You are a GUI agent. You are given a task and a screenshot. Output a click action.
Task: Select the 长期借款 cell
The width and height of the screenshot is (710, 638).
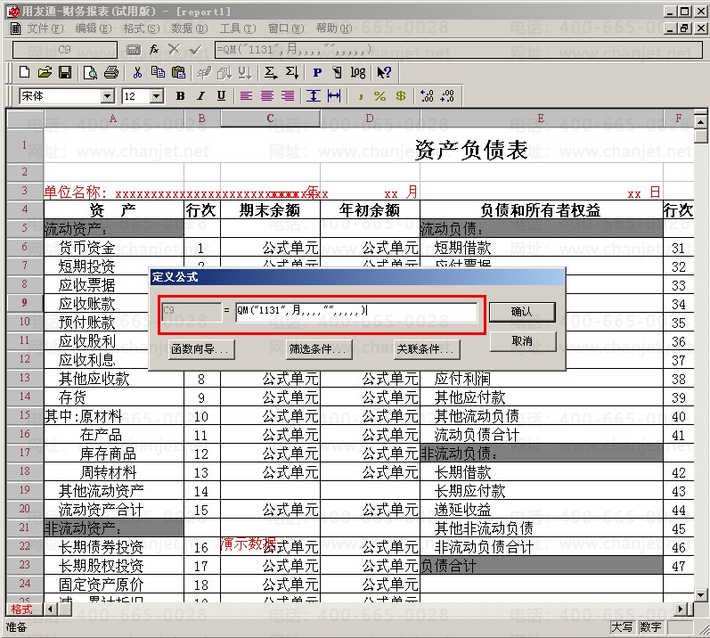(x=541, y=472)
